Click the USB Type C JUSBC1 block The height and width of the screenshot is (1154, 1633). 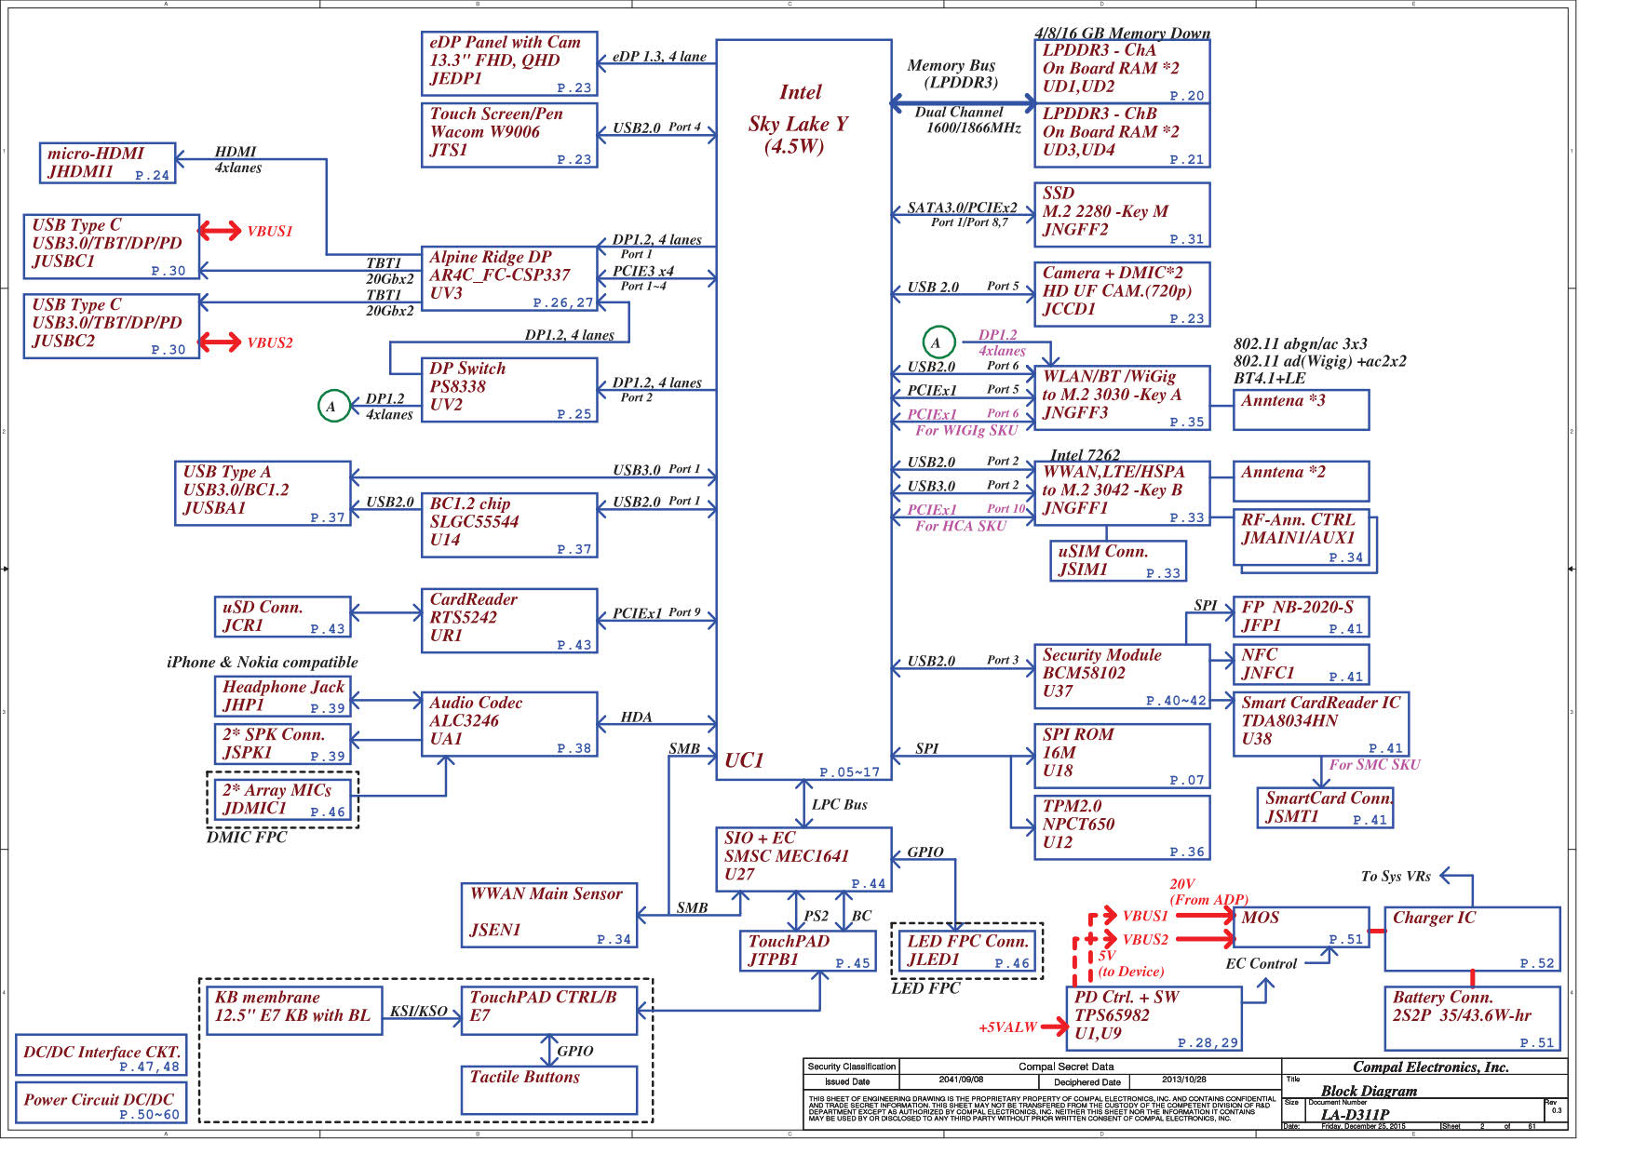coord(111,247)
